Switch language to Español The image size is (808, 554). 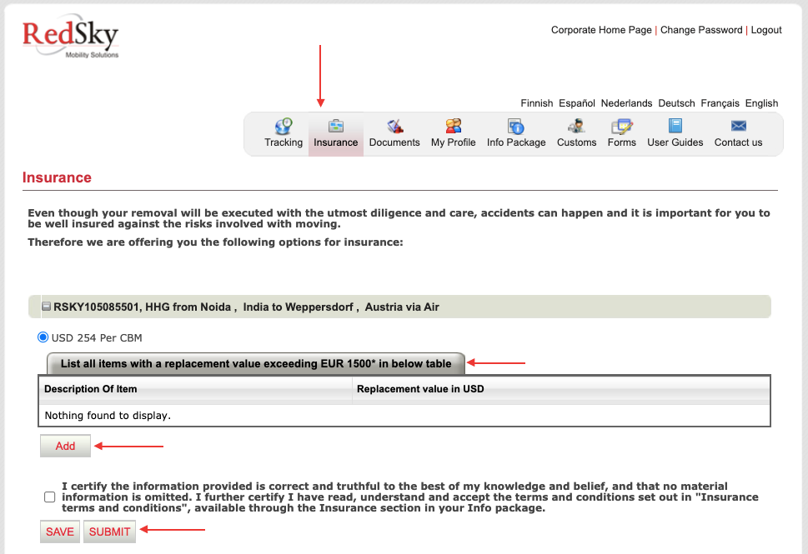click(577, 103)
